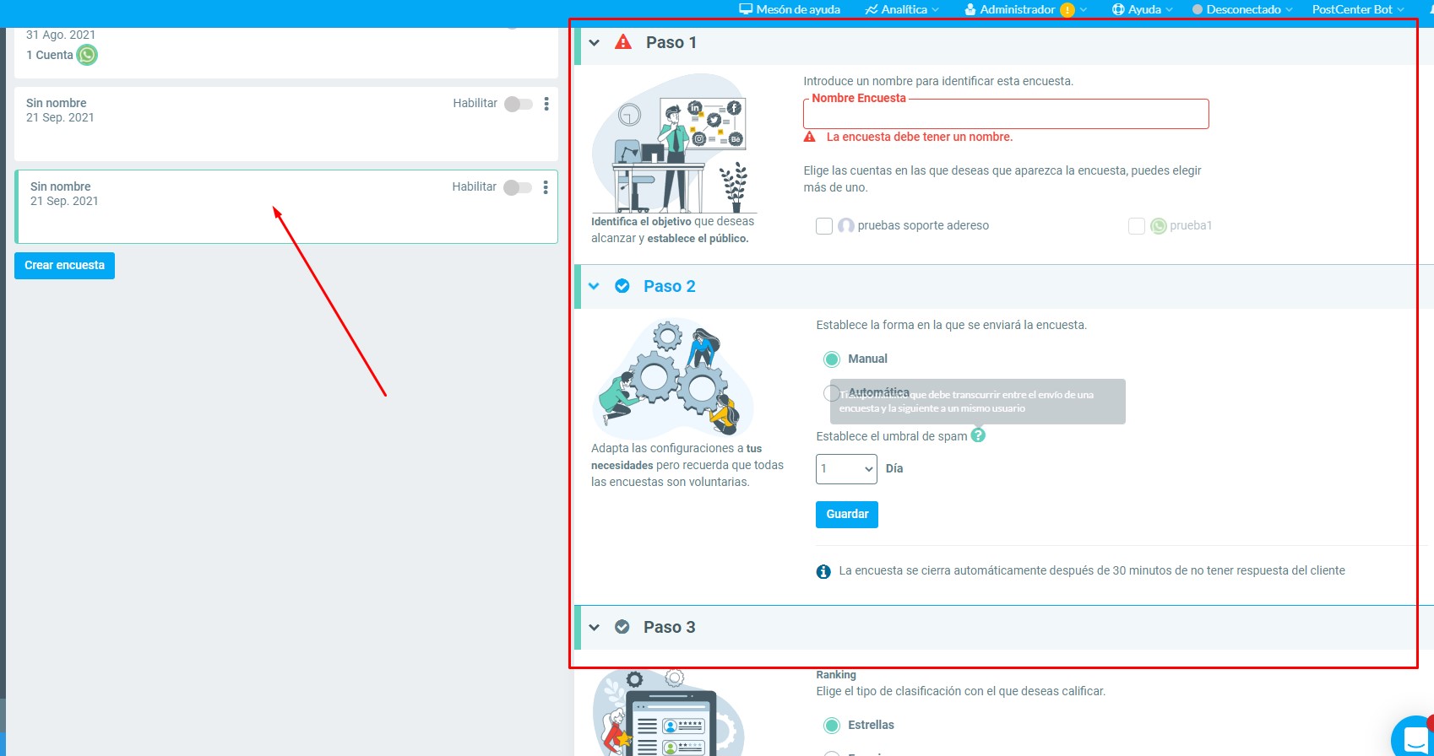
Task: Select the Estrellas ranking option
Action: [832, 726]
